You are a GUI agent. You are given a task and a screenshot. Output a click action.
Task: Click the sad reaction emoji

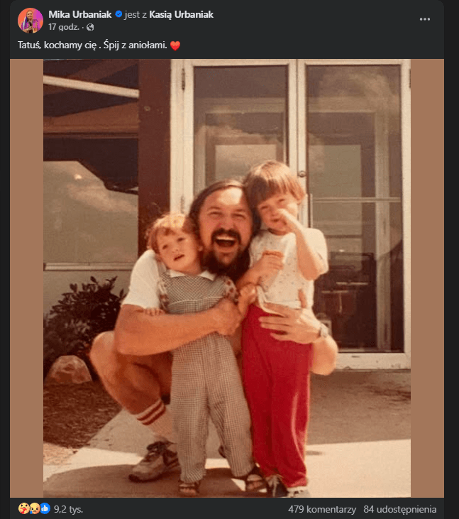pos(34,508)
